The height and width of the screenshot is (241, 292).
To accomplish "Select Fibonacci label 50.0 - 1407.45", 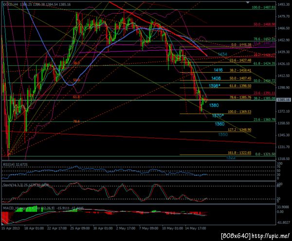I will pos(240,78).
